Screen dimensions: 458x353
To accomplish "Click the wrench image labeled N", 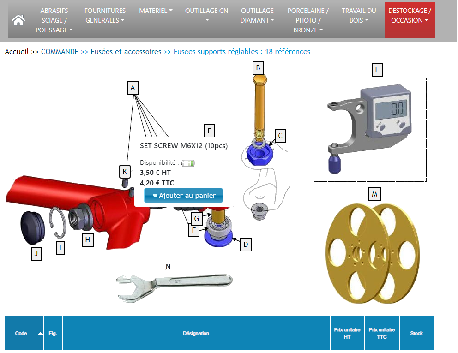I will coord(174,282).
